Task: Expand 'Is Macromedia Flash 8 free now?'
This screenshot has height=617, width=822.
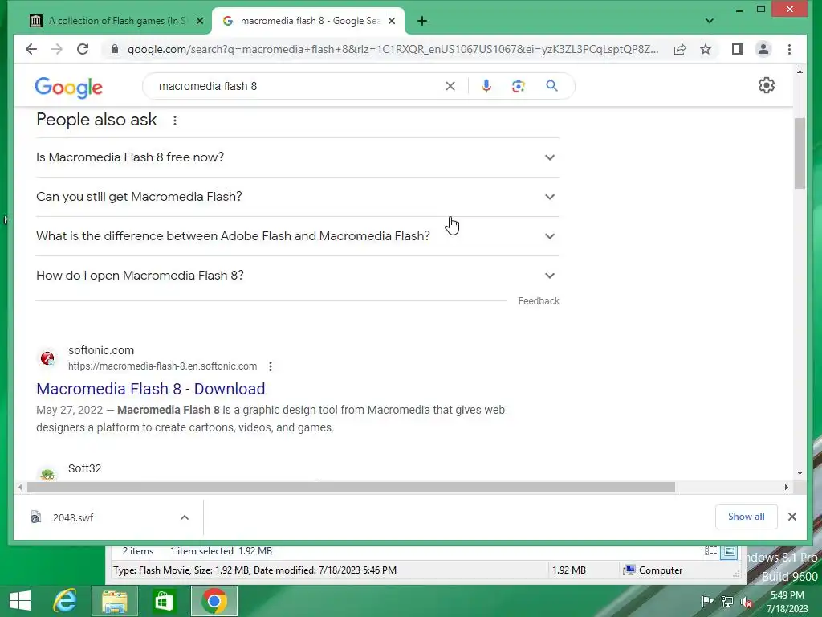Action: pos(297,157)
